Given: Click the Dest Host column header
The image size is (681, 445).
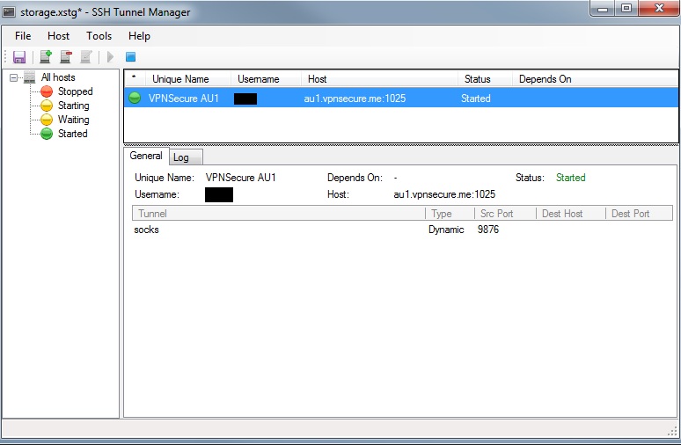Looking at the screenshot, I should coord(571,214).
